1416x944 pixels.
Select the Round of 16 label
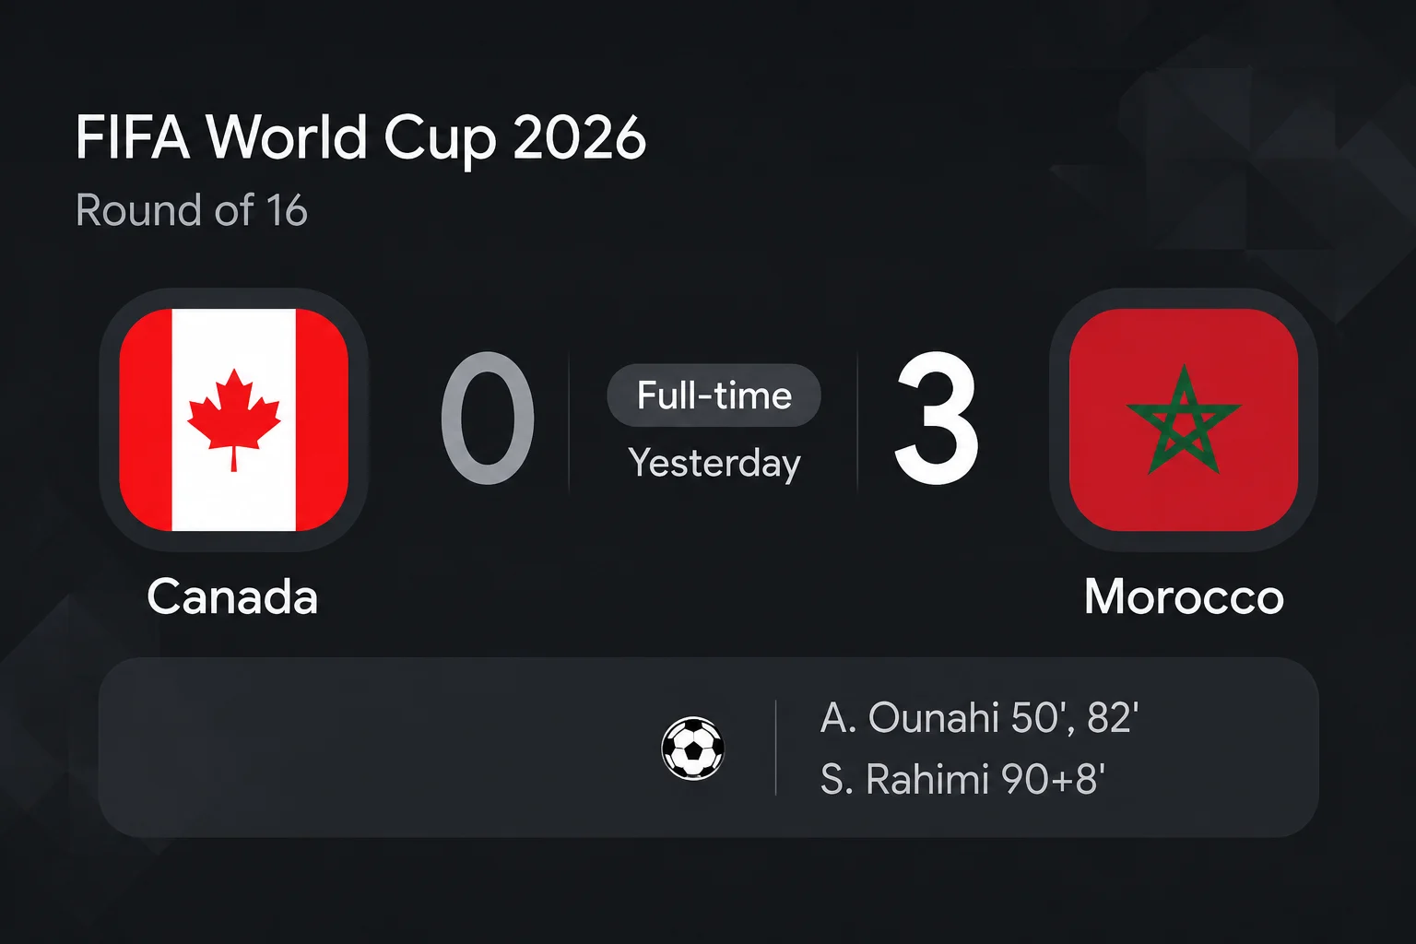191,210
